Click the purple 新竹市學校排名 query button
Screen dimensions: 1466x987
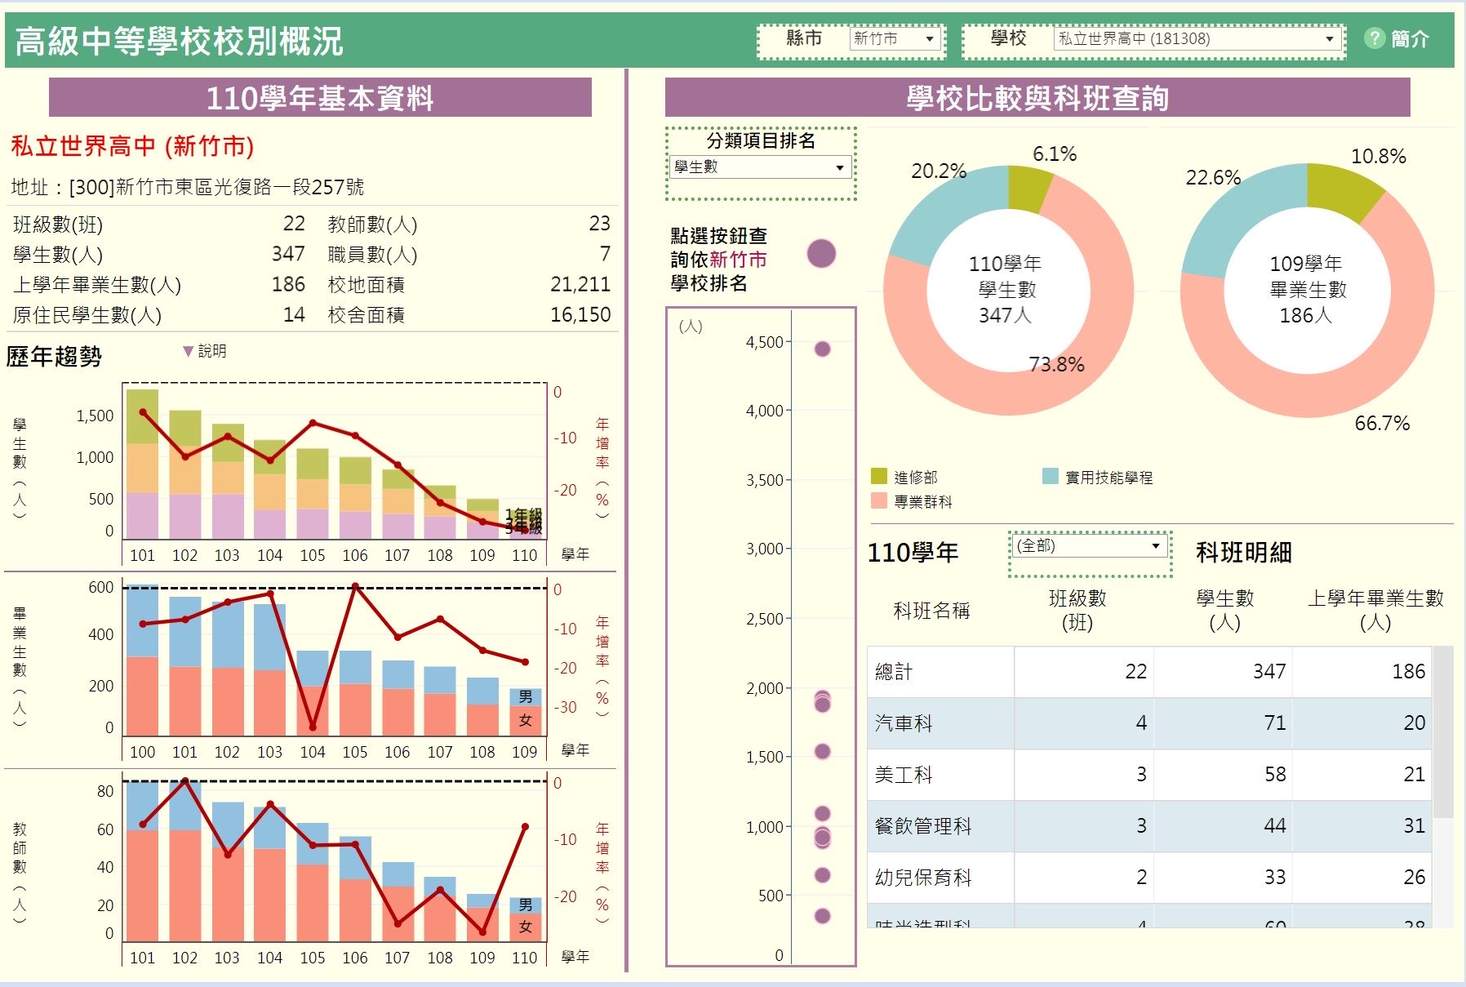click(821, 254)
